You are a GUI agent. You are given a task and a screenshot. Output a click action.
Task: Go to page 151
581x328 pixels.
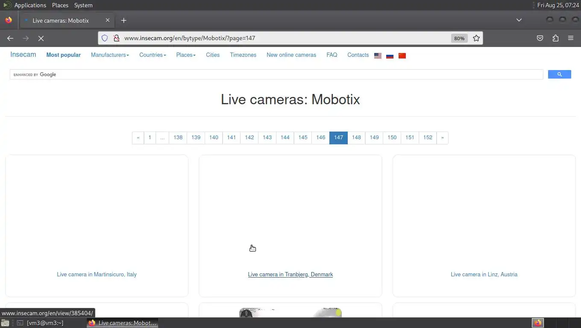click(x=410, y=138)
